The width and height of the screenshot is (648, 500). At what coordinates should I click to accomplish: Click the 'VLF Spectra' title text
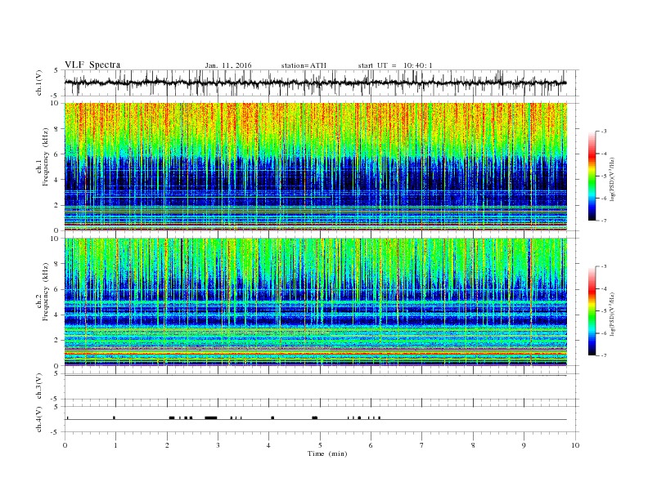pyautogui.click(x=92, y=65)
